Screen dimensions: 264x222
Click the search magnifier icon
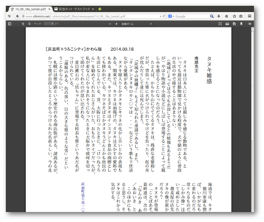[x=212, y=16]
